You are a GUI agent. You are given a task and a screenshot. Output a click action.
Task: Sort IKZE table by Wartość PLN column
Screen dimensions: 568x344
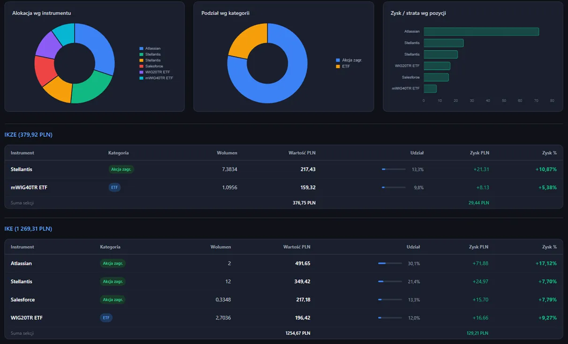302,153
